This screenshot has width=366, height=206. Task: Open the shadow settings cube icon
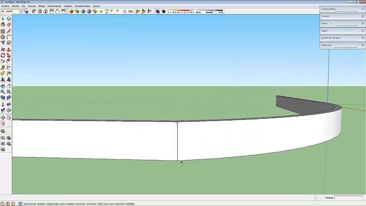(x=158, y=11)
